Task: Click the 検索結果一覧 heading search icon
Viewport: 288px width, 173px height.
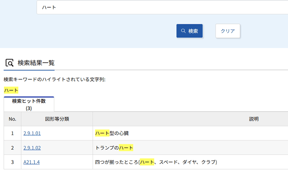Action: pos(9,63)
